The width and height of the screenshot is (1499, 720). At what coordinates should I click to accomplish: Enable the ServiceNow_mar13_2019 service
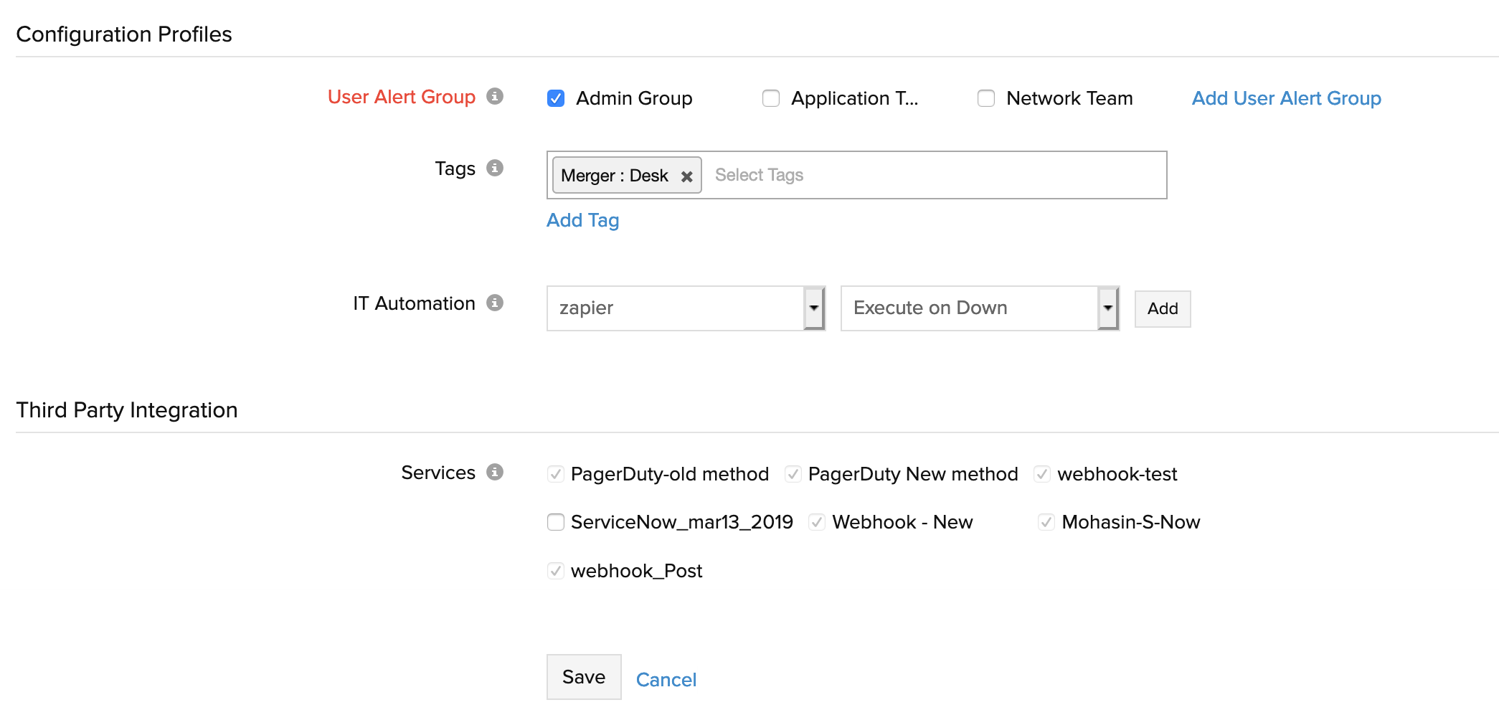[x=556, y=522]
